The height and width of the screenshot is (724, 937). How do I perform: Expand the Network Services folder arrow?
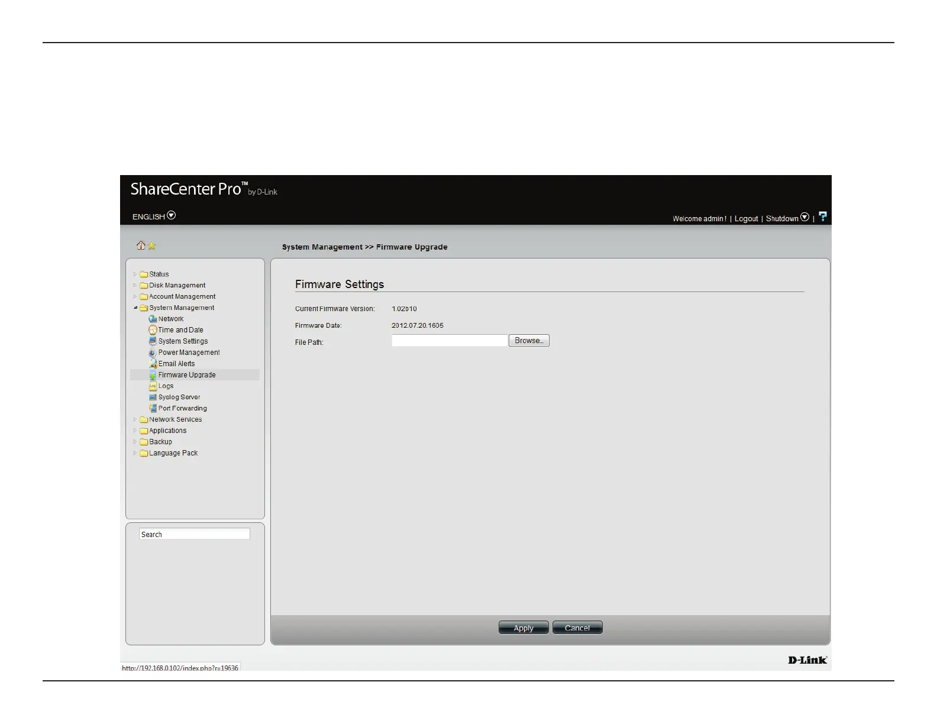135,420
